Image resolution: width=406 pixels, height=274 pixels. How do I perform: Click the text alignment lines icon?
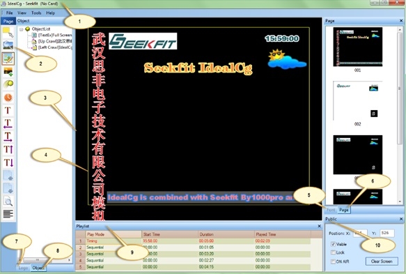click(8, 214)
